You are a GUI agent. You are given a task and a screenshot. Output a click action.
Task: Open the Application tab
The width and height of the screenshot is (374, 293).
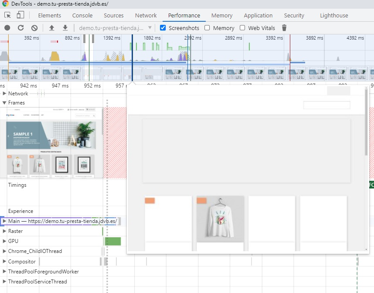(258, 16)
